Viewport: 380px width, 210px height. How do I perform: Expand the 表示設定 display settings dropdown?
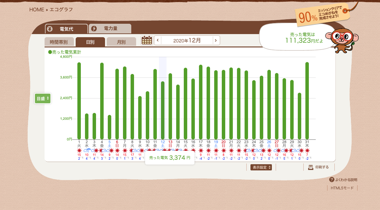[261, 167]
